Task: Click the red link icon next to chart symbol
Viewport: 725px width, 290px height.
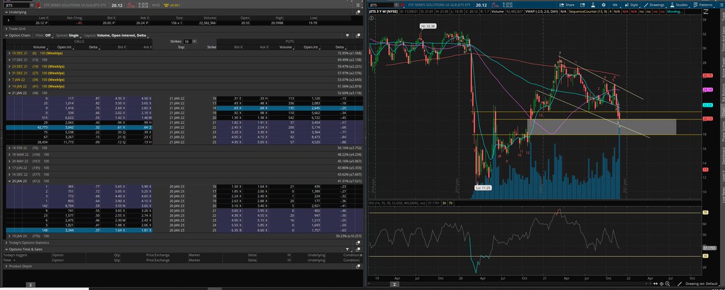Action: 402,5
